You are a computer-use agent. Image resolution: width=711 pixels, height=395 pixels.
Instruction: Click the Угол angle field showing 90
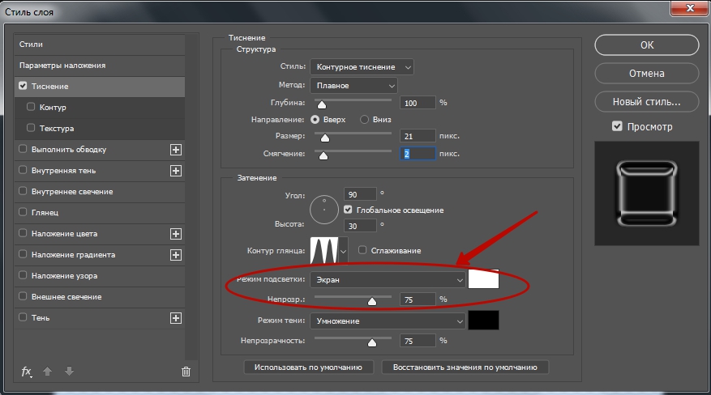(x=360, y=194)
